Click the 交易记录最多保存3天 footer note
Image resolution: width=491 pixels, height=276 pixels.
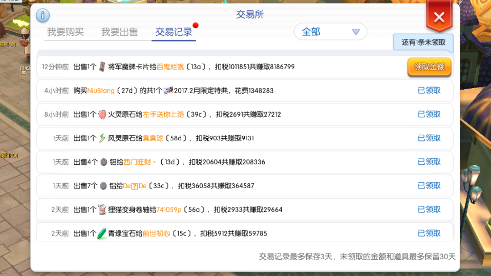tap(295, 257)
